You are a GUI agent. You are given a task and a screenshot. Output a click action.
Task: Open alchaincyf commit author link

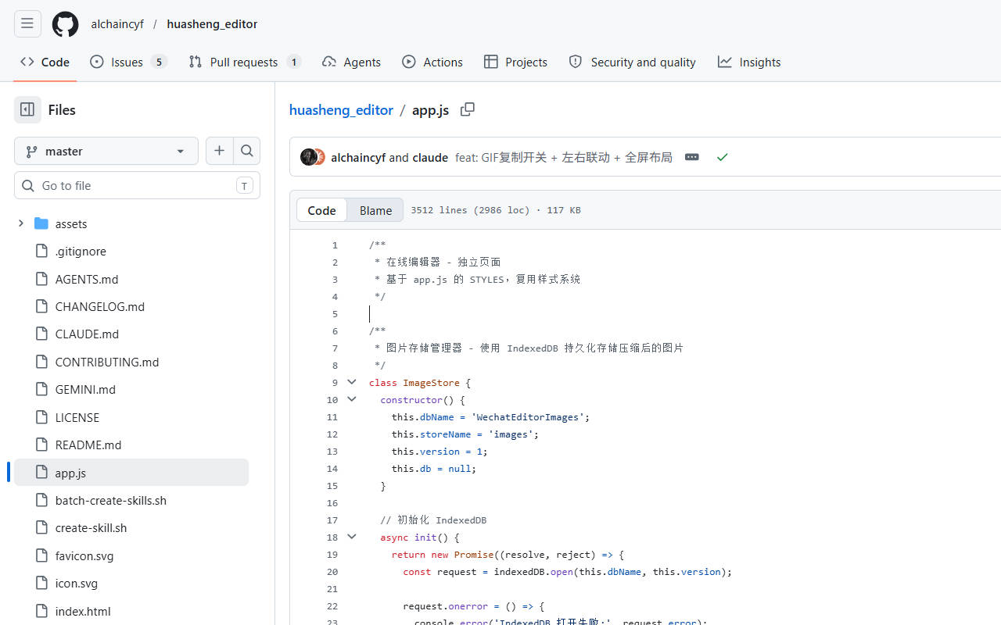[358, 157]
